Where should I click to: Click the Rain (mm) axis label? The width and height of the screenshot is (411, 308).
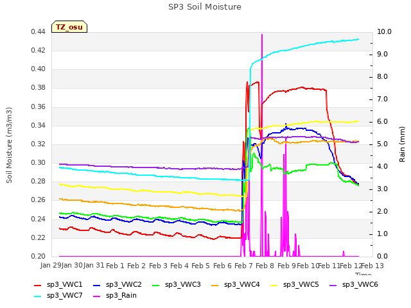[402, 144]
